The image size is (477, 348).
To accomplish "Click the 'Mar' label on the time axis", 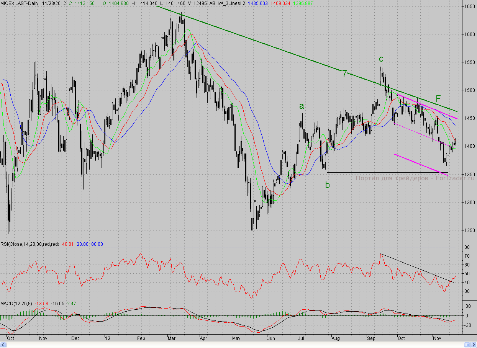I will pyautogui.click(x=172, y=339).
